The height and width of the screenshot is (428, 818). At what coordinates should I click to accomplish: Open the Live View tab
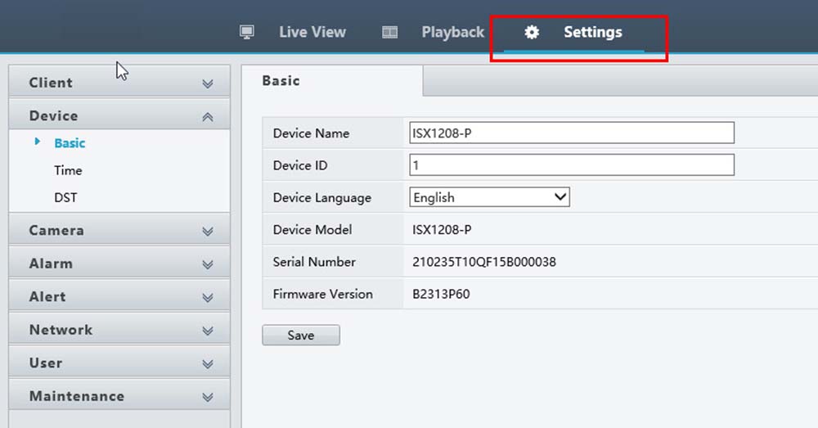(x=312, y=33)
